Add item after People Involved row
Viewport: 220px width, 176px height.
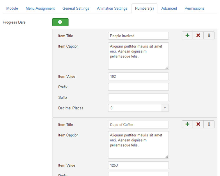pyautogui.click(x=187, y=35)
